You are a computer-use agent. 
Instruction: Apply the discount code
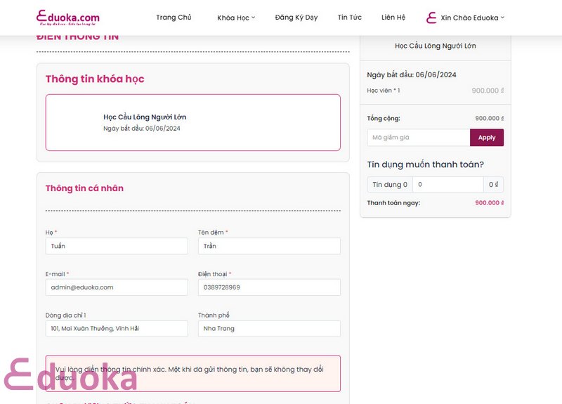487,138
